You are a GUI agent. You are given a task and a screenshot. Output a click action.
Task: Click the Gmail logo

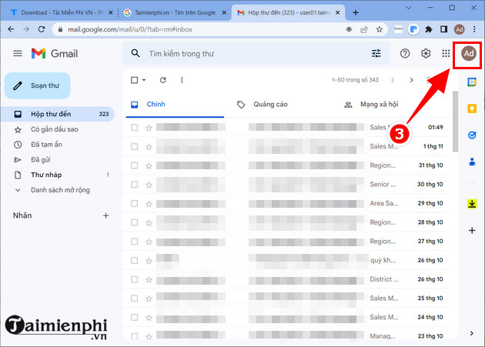click(x=55, y=54)
